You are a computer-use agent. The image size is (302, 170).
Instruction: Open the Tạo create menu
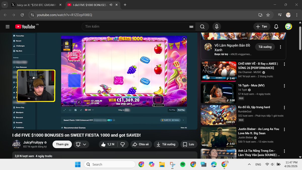coord(262,26)
